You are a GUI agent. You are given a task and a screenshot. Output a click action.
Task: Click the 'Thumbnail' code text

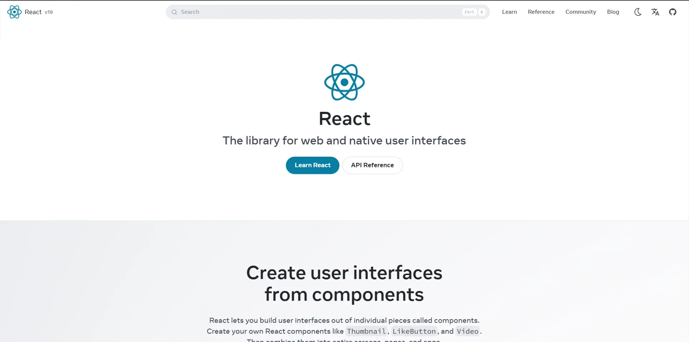(x=366, y=331)
